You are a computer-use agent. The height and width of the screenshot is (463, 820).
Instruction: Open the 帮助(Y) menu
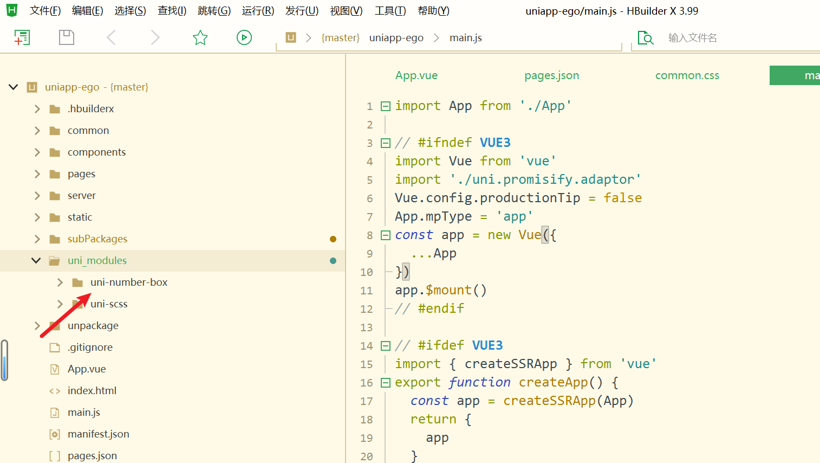tap(433, 11)
